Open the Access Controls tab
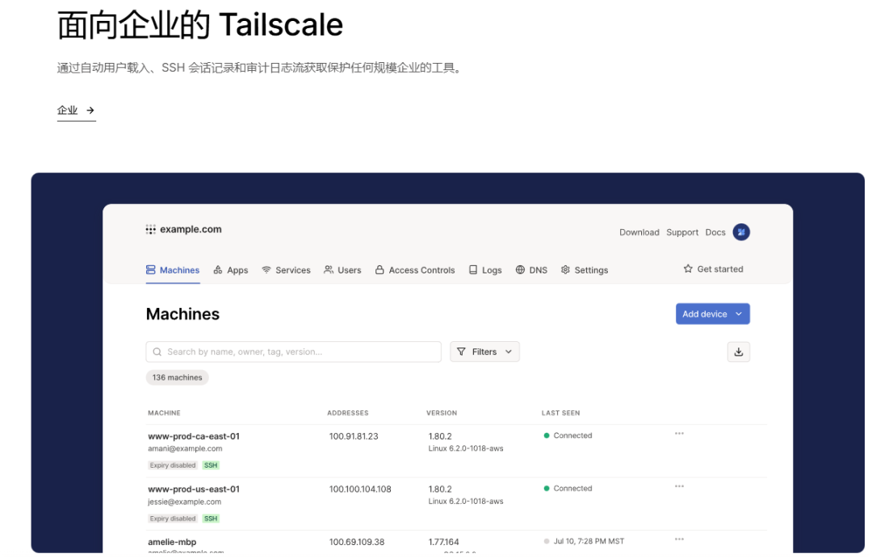 [x=415, y=270]
